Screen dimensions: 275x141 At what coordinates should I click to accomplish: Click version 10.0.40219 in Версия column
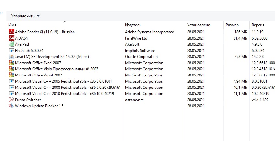260,93
